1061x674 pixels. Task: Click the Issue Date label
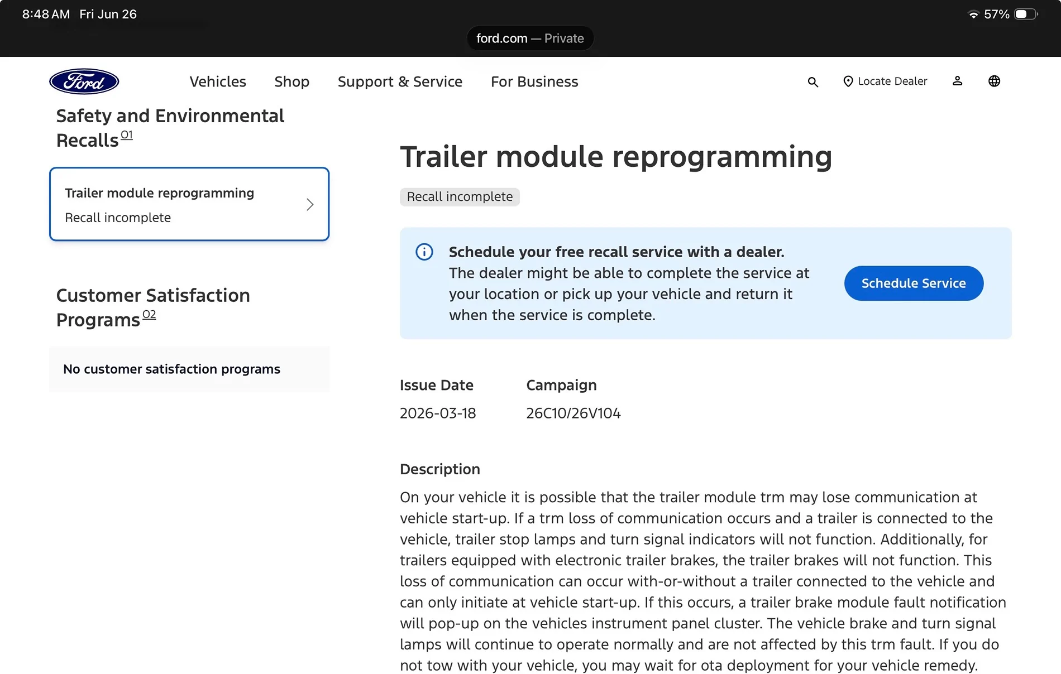437,386
